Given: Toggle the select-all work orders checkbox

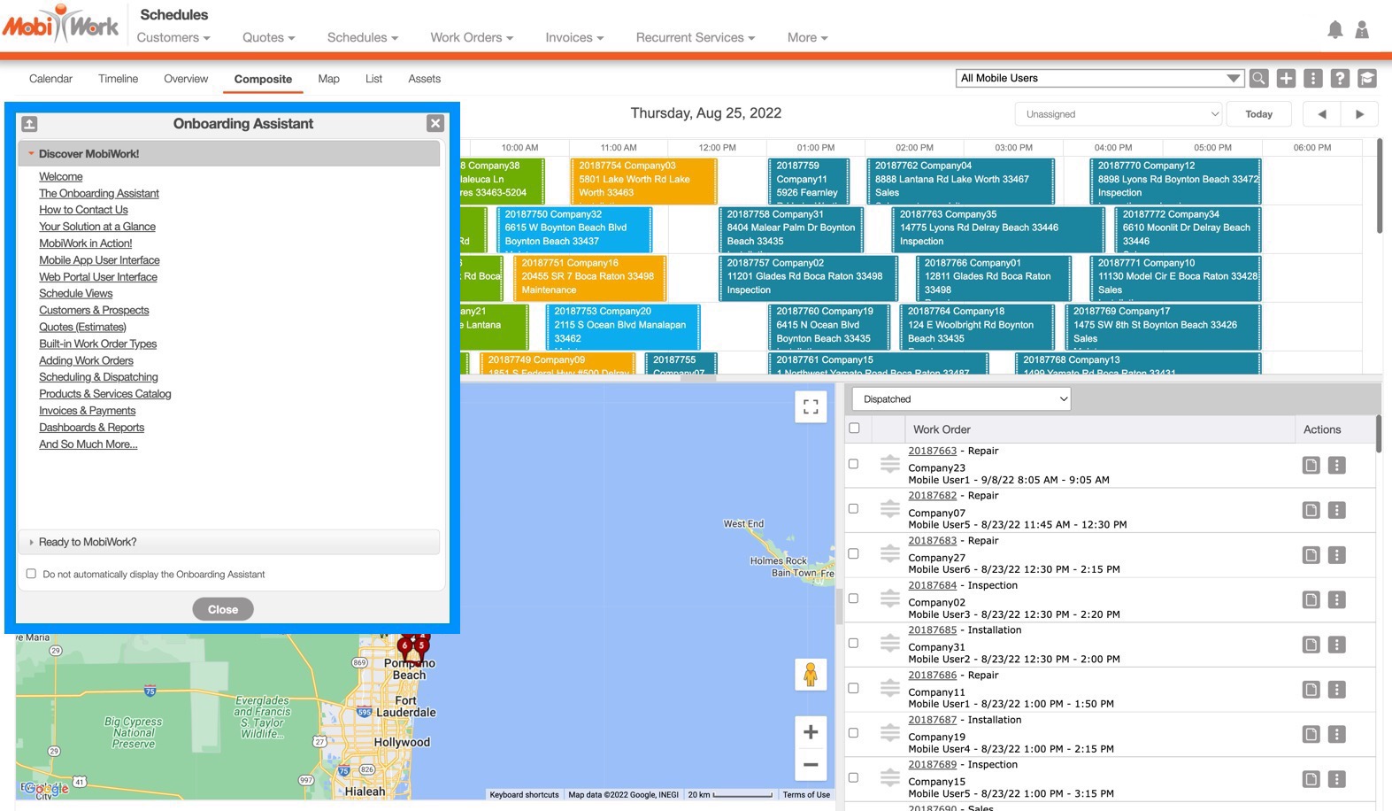Looking at the screenshot, I should (x=854, y=429).
